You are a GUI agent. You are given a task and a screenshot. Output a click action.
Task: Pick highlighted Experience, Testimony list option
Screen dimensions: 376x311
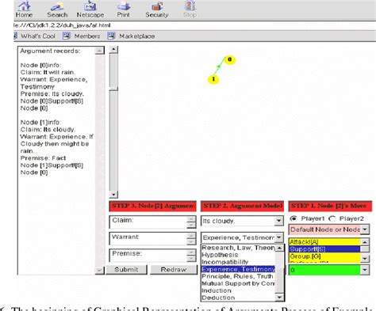point(238,269)
